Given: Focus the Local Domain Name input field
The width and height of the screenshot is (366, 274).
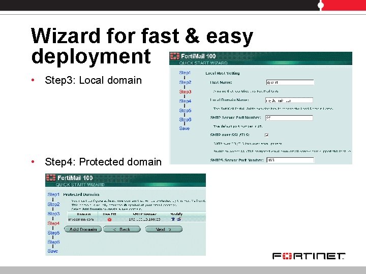Looking at the screenshot, I should click(x=289, y=100).
